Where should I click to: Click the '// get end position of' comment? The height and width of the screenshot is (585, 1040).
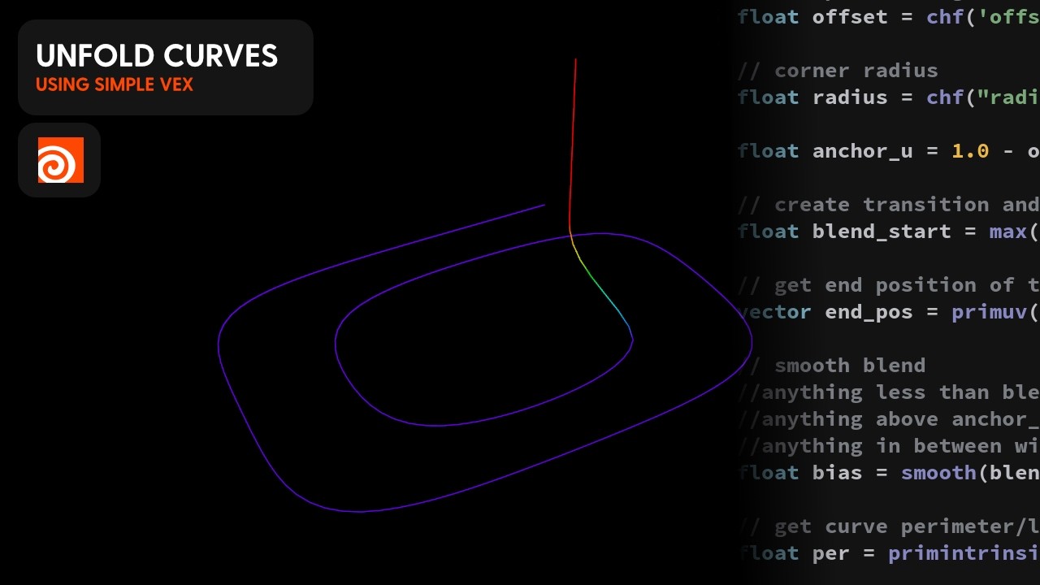pyautogui.click(x=888, y=285)
